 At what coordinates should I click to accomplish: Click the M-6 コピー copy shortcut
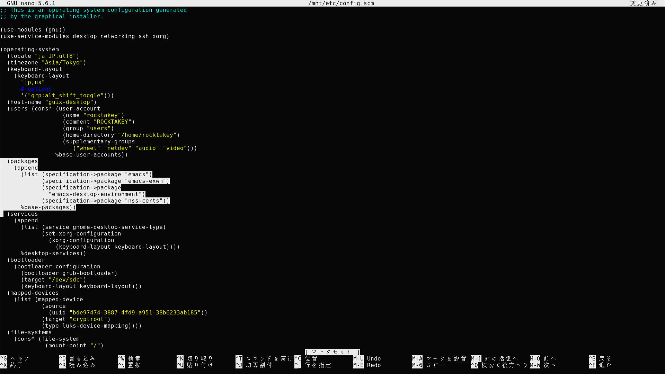(429, 365)
